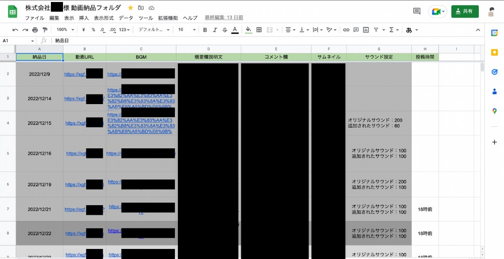Screen dimensions: 504x259
Task: Open the functions sigma dropdown
Action: (x=394, y=30)
